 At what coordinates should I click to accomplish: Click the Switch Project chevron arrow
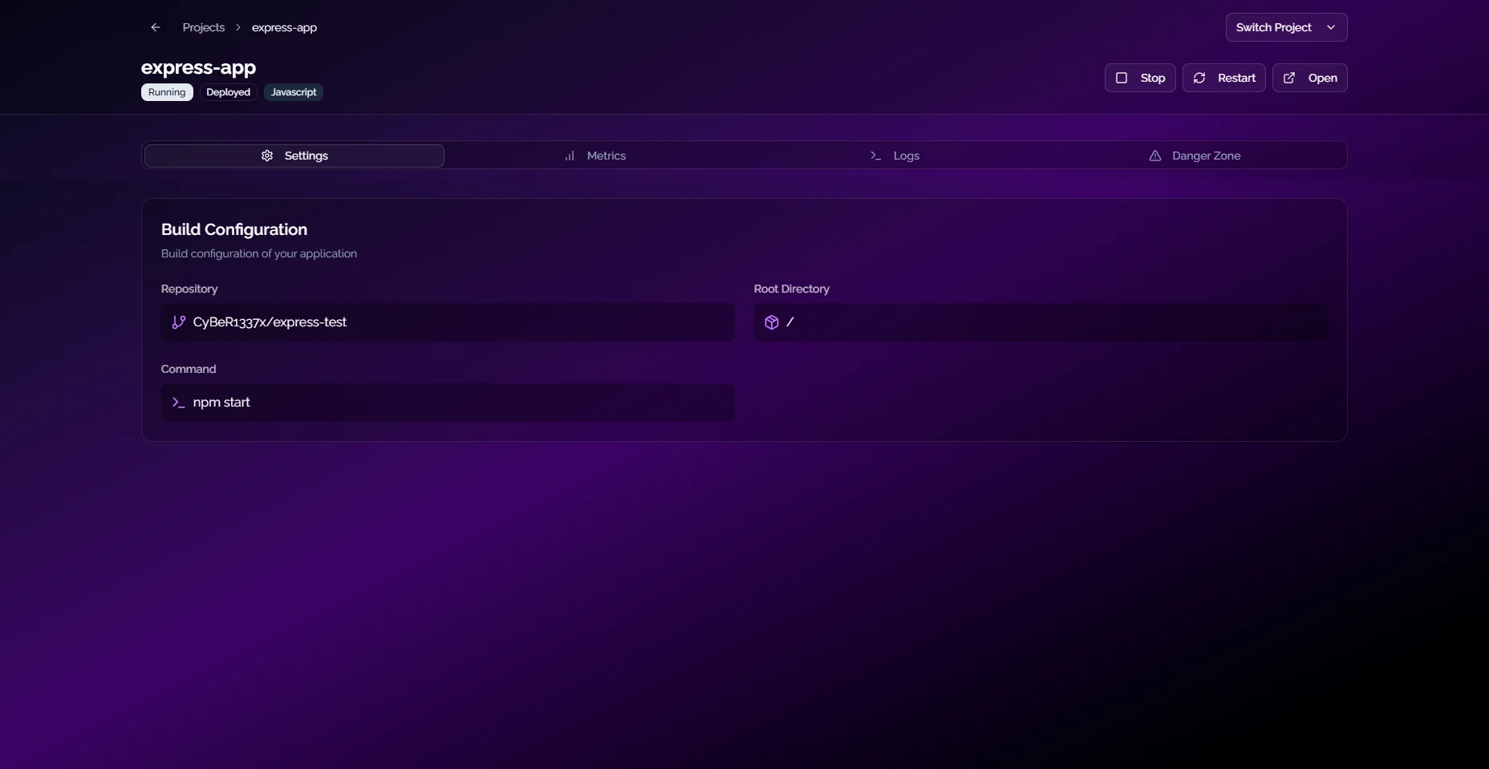pyautogui.click(x=1331, y=27)
